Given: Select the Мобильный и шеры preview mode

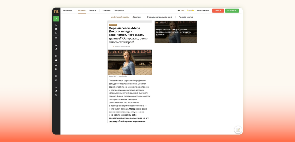Looking at the screenshot, I should pos(120,17).
